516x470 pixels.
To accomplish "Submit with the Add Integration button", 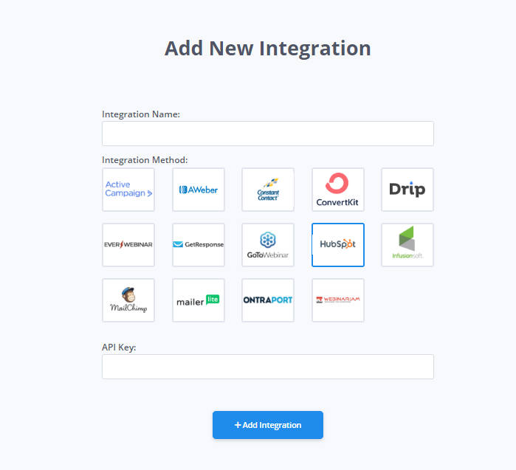I will pos(268,424).
